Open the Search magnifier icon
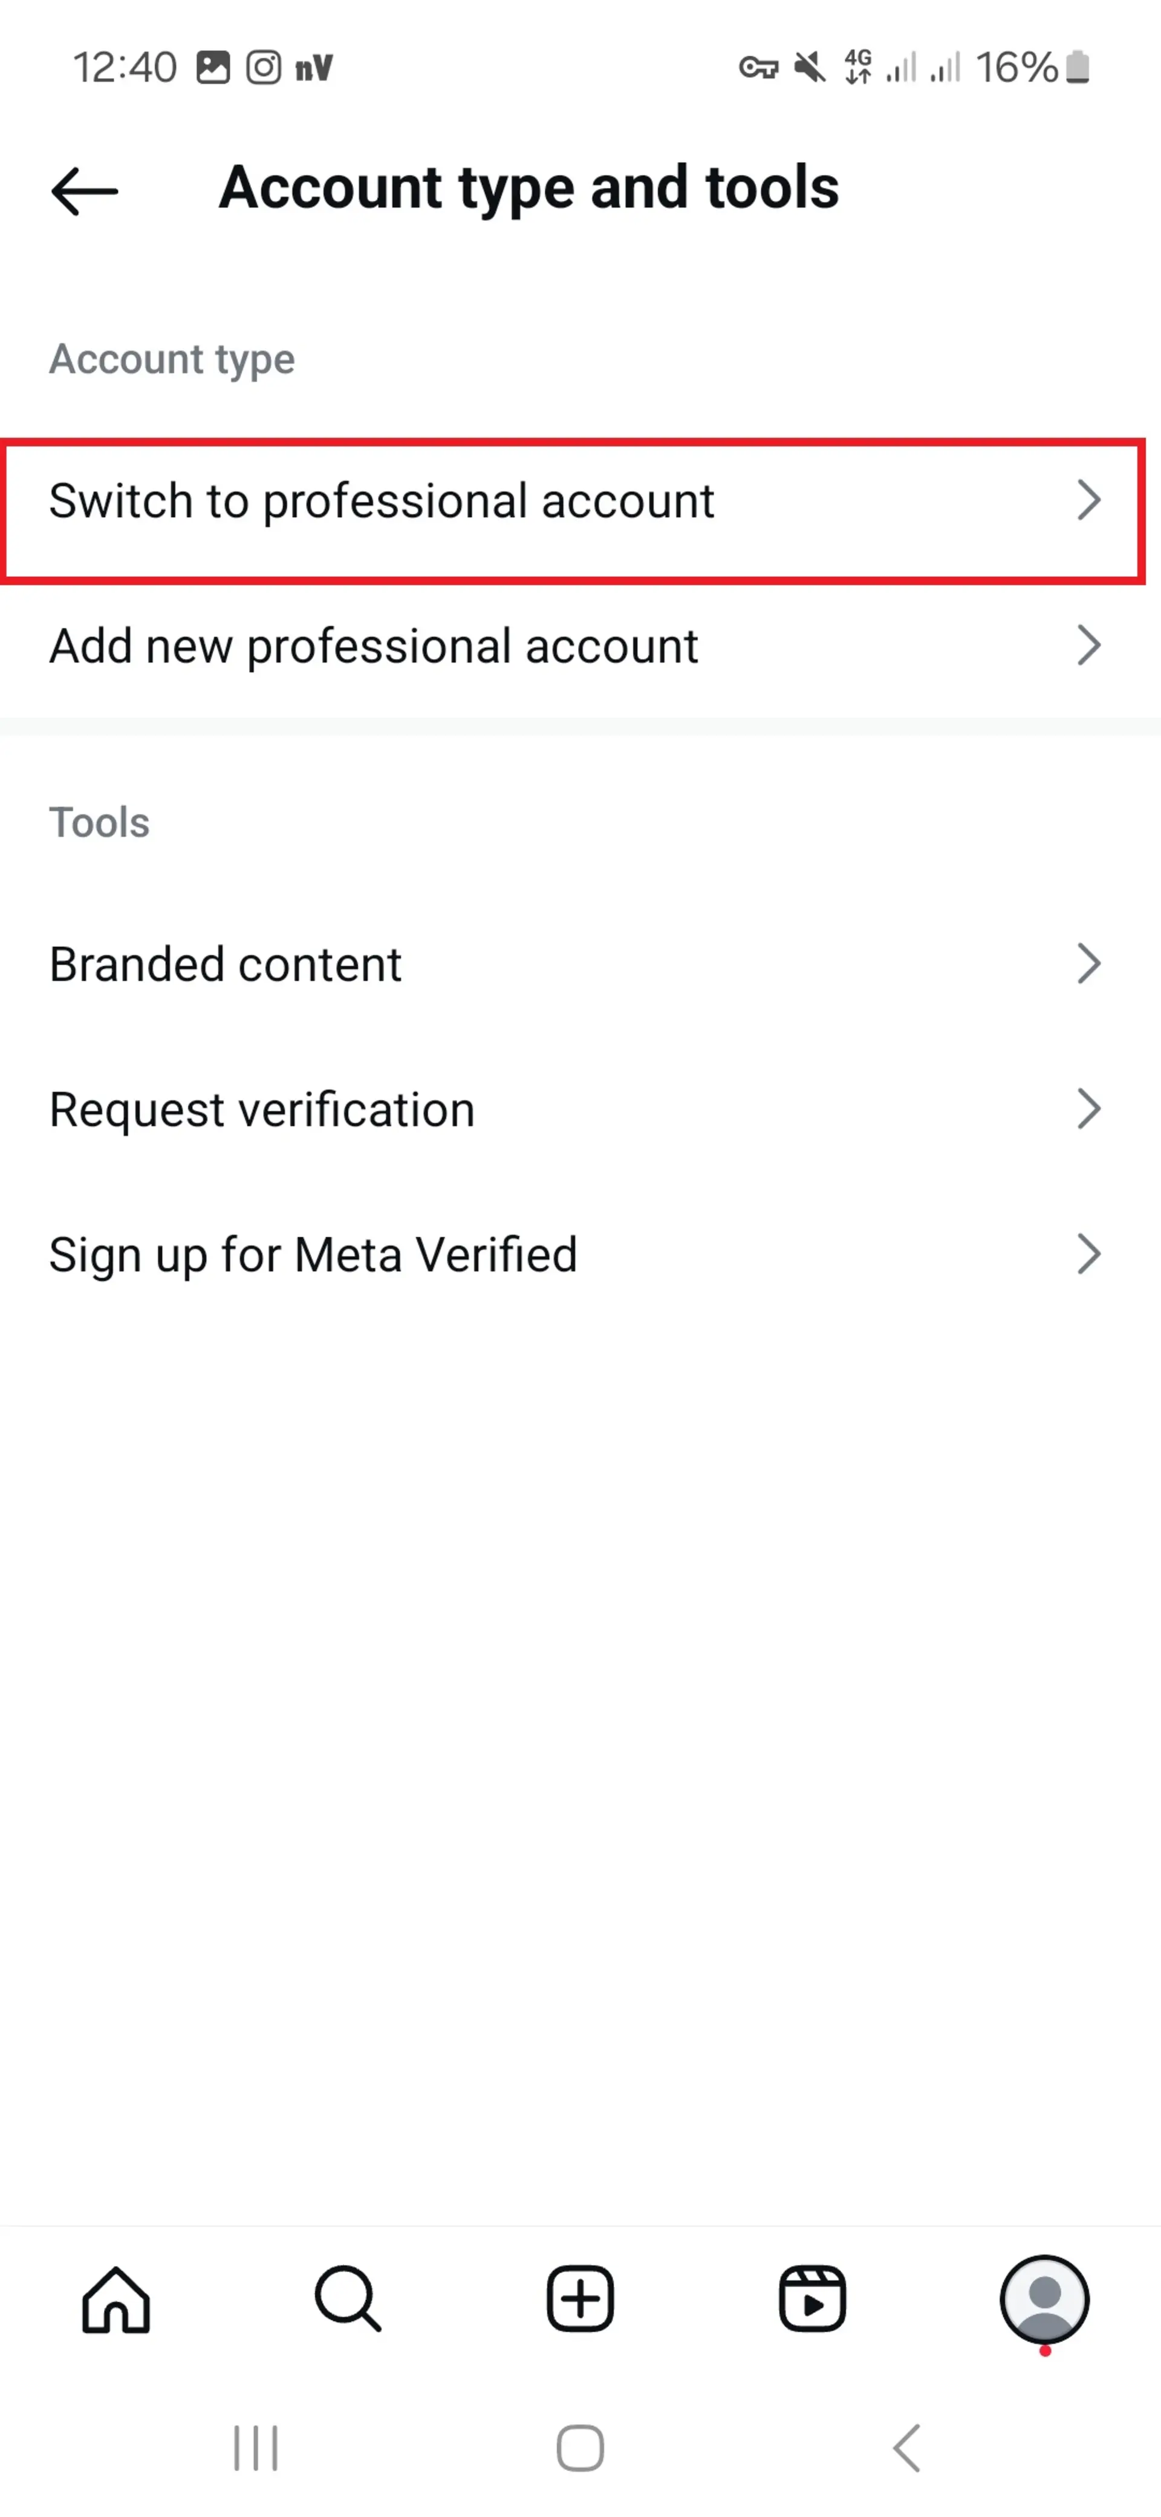 [x=348, y=2299]
